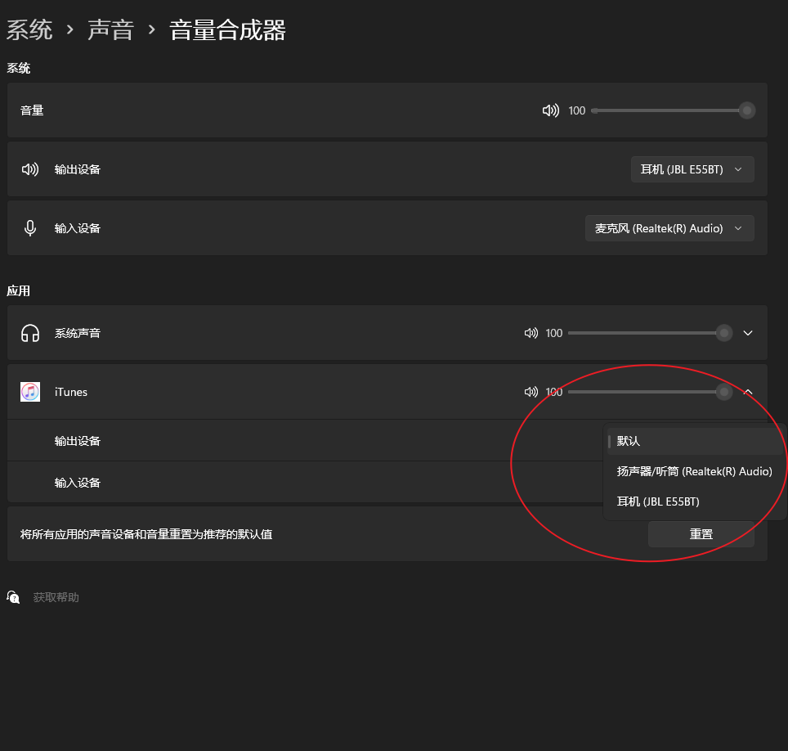Mute the 系统声音 app volume speaker icon
788x751 pixels.
click(531, 333)
